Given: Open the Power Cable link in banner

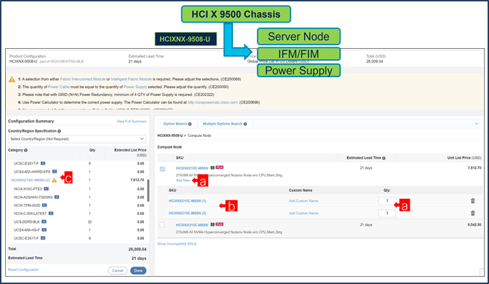Looking at the screenshot, I should click(x=59, y=87).
